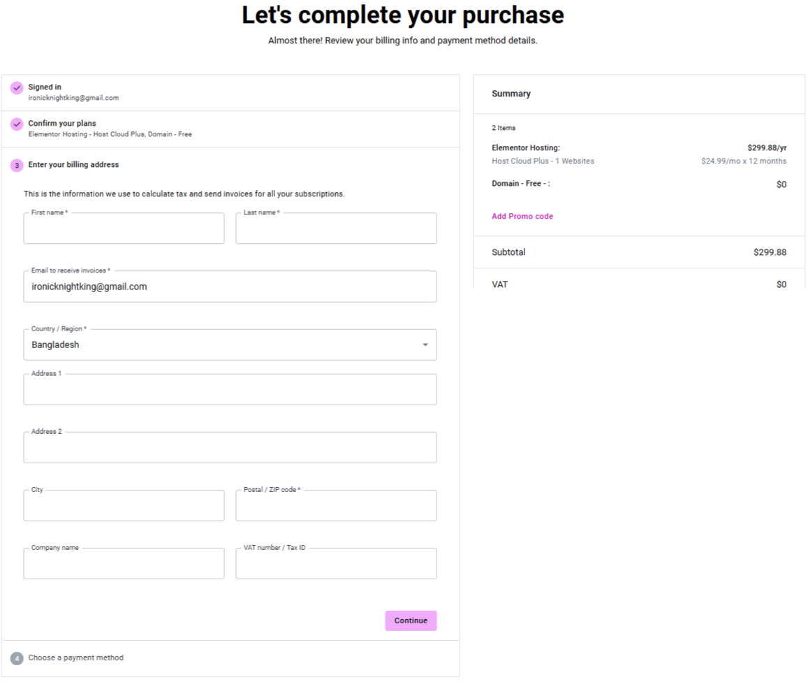Click the Host Cloud Plus - 1 Websites text
Image resolution: width=808 pixels, height=682 pixels.
tap(543, 161)
